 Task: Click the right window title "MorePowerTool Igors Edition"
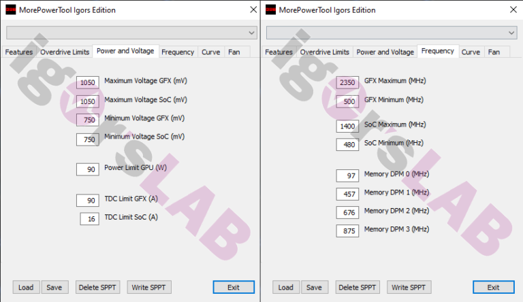[327, 10]
